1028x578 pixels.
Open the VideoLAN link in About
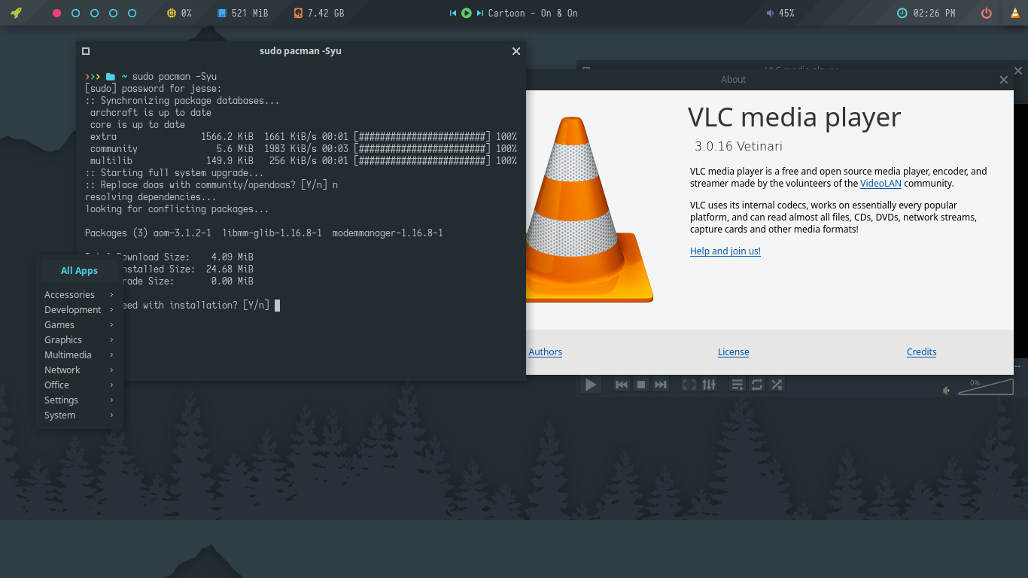[880, 183]
